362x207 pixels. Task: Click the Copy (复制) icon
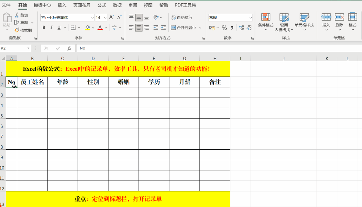pyautogui.click(x=17, y=22)
